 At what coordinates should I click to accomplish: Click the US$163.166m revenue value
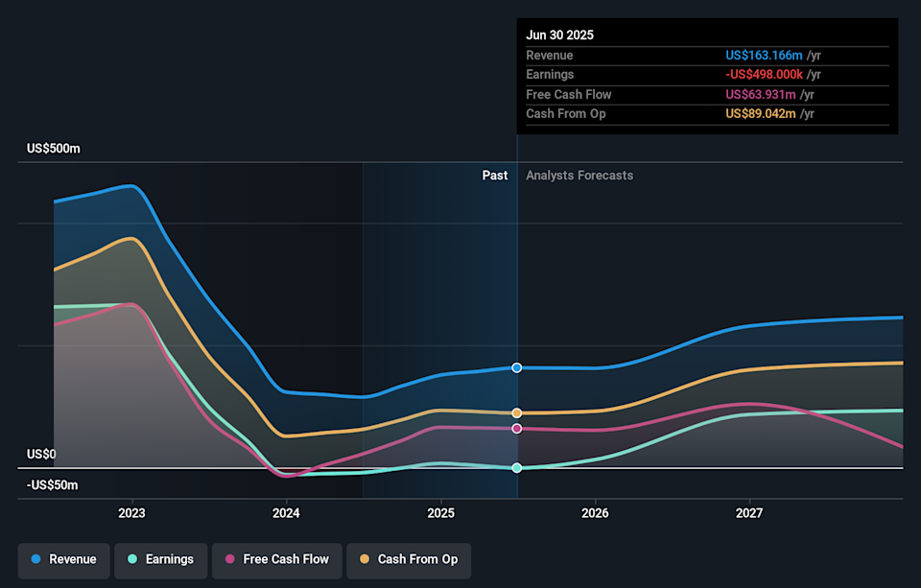(x=764, y=56)
